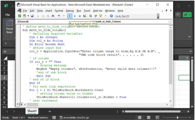Click the Insert UserForm toolbar icon
The width and height of the screenshot is (195, 120).
pos(25,16)
